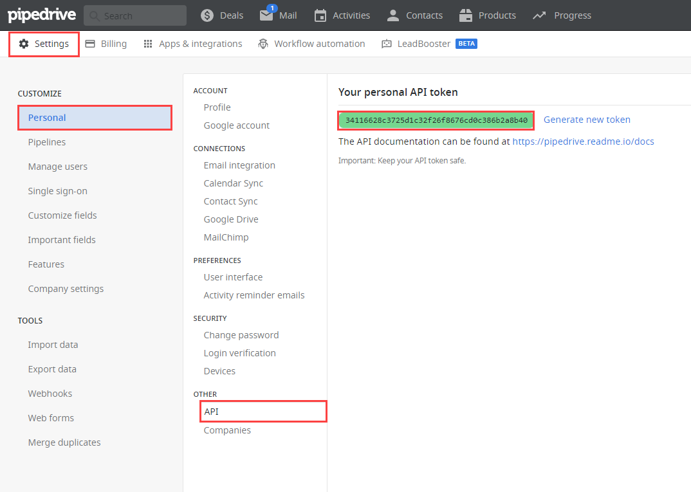Open Apps & integrations tab
The height and width of the screenshot is (492, 691).
(193, 44)
